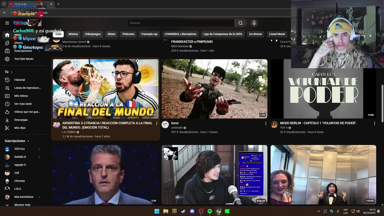Play the borsi video thumbnail

(214, 89)
